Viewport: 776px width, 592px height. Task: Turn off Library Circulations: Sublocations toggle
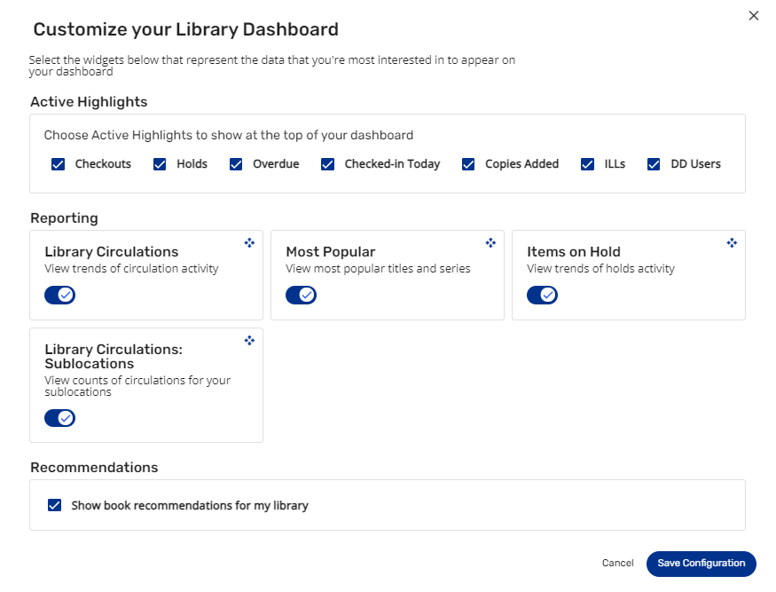pyautogui.click(x=60, y=418)
